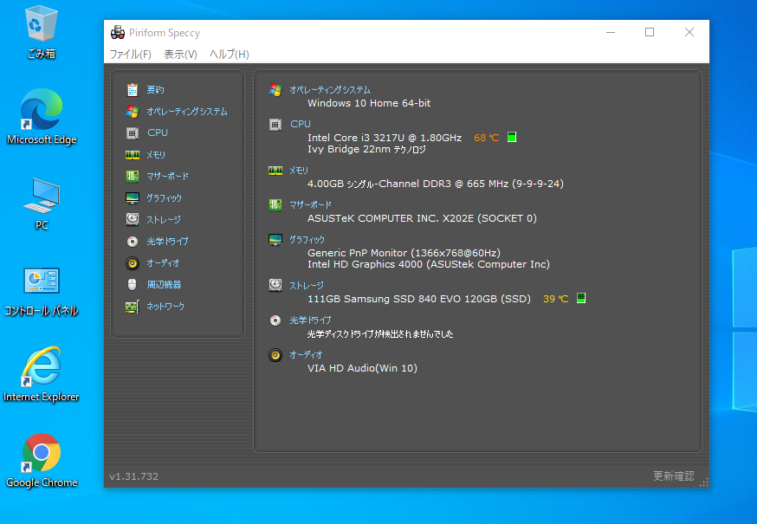Click motherboard icon in summary pane
Viewport: 757px width, 524px height.
point(275,204)
